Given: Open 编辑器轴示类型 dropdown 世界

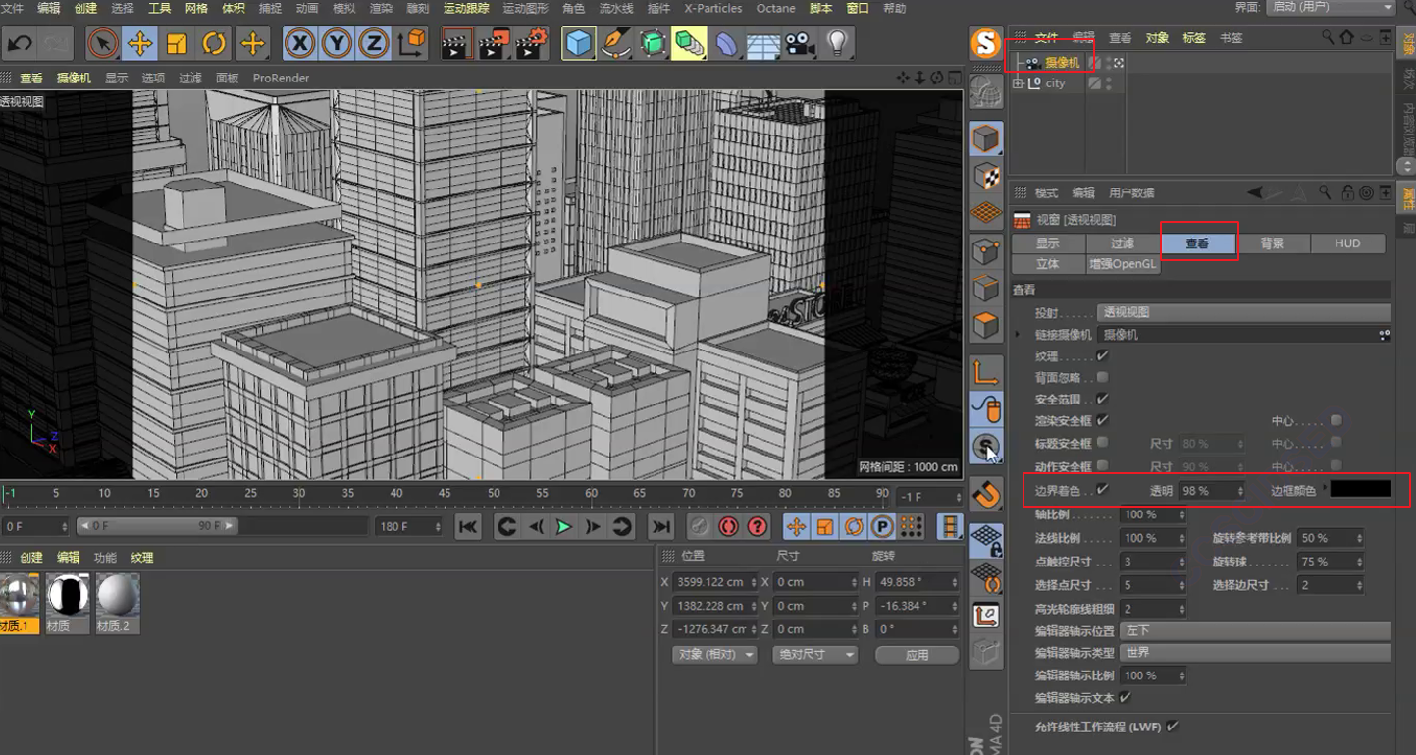Looking at the screenshot, I should [x=1257, y=652].
